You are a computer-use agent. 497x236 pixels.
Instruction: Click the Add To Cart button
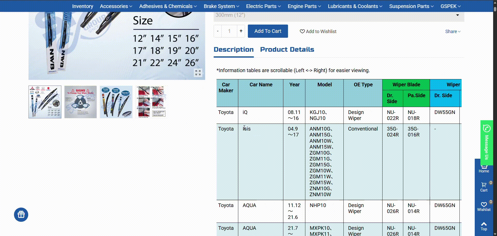point(268,31)
